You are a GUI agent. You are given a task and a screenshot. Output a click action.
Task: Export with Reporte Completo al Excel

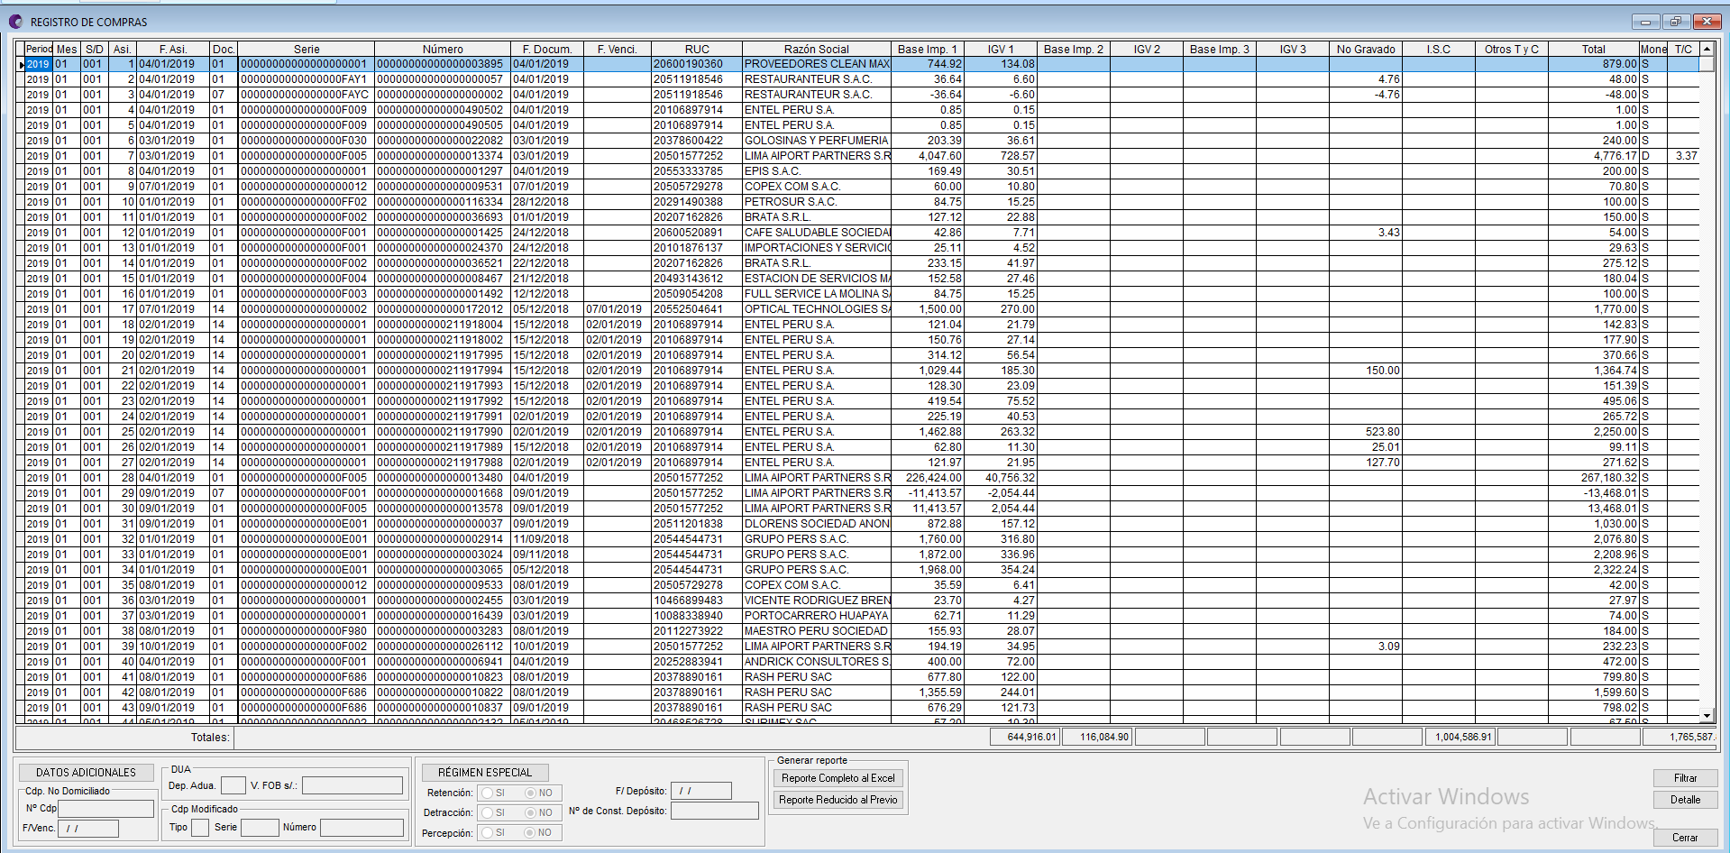[x=838, y=778]
